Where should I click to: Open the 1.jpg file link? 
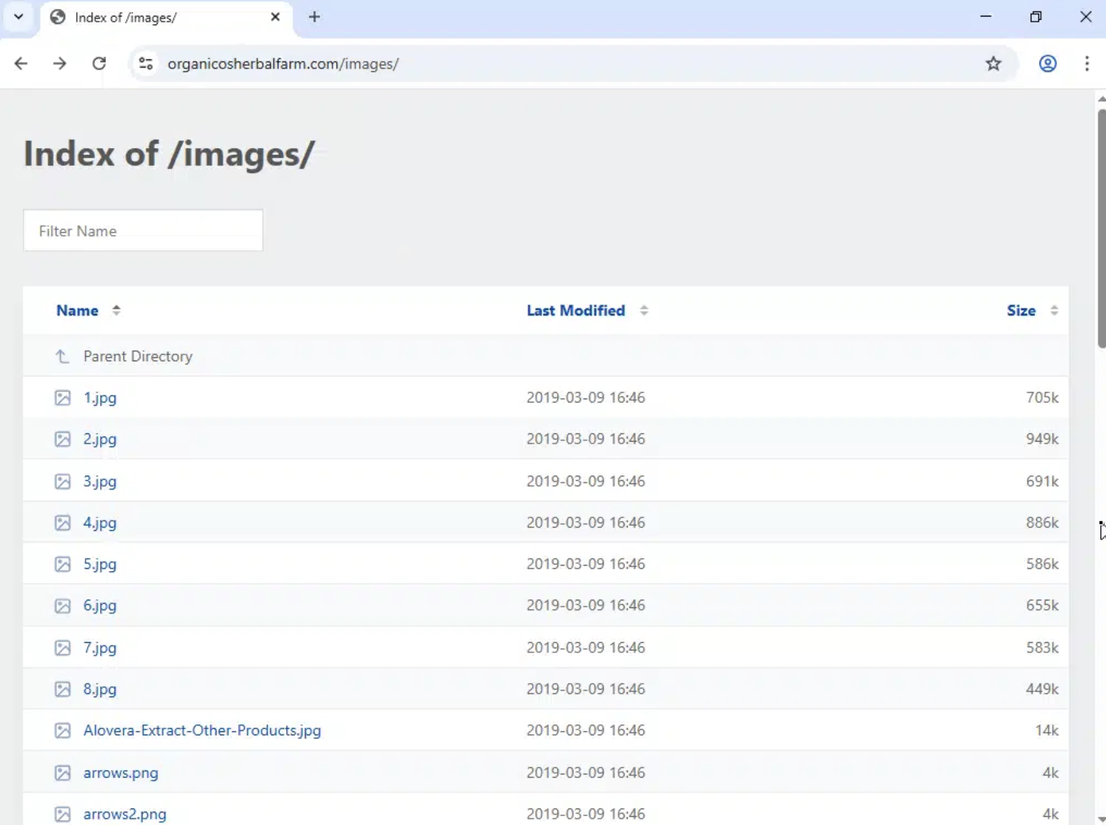point(100,398)
